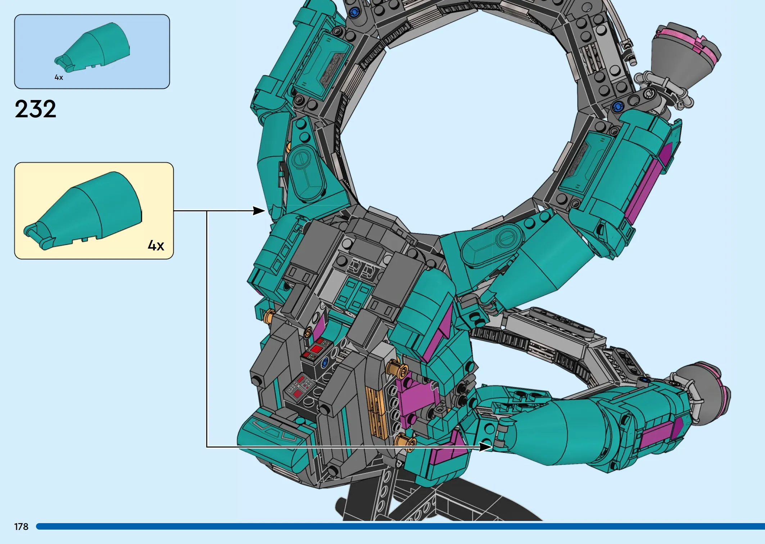Viewport: 765px width, 544px height.
Task: Click the step number 232
Action: 36,109
